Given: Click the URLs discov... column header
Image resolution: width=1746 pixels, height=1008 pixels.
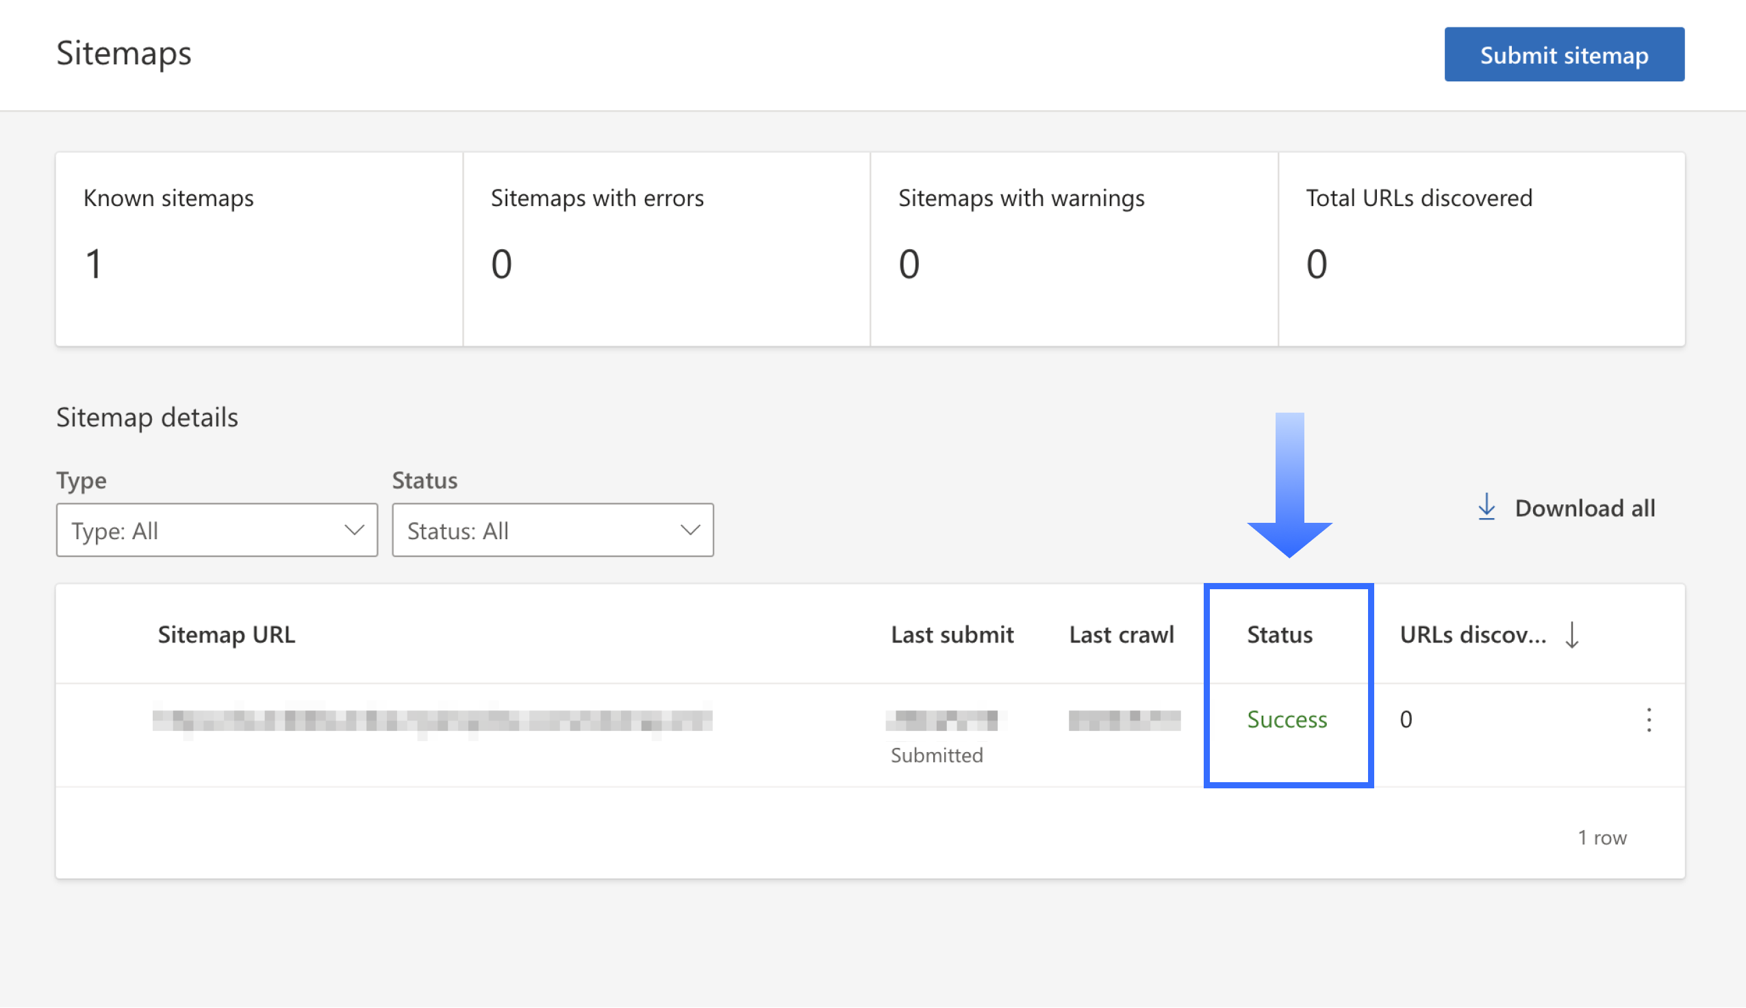Looking at the screenshot, I should (x=1472, y=635).
